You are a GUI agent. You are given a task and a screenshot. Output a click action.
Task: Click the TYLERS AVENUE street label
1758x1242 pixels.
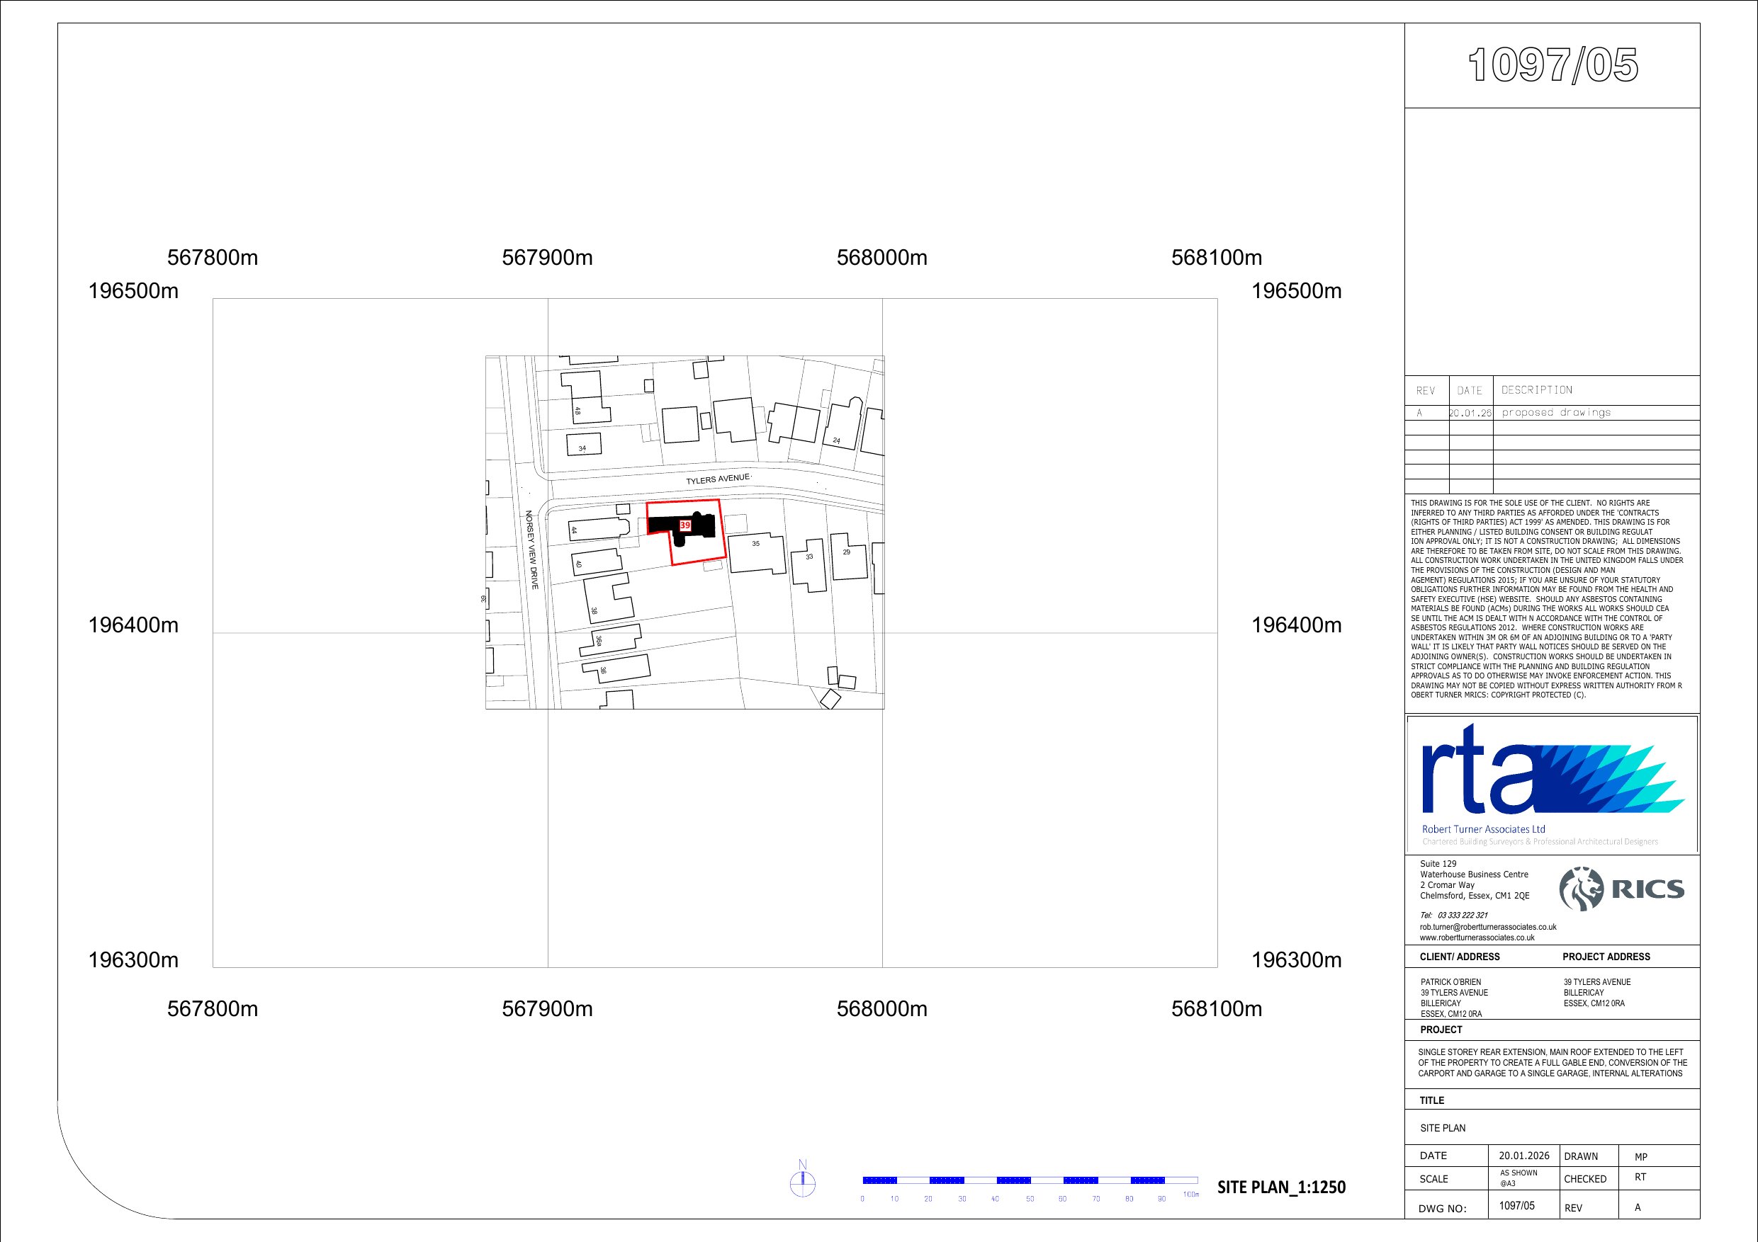717,479
